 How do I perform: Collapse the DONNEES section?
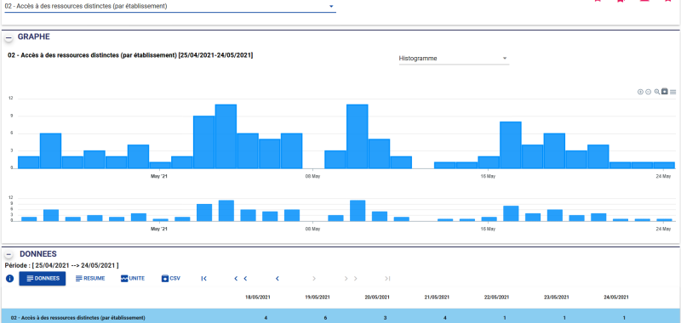point(9,255)
